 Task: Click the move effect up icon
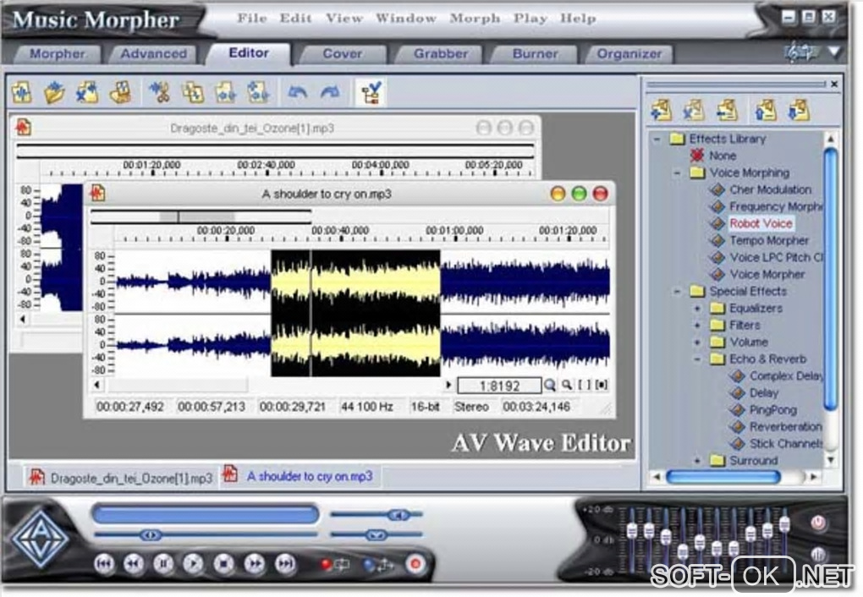coord(765,110)
